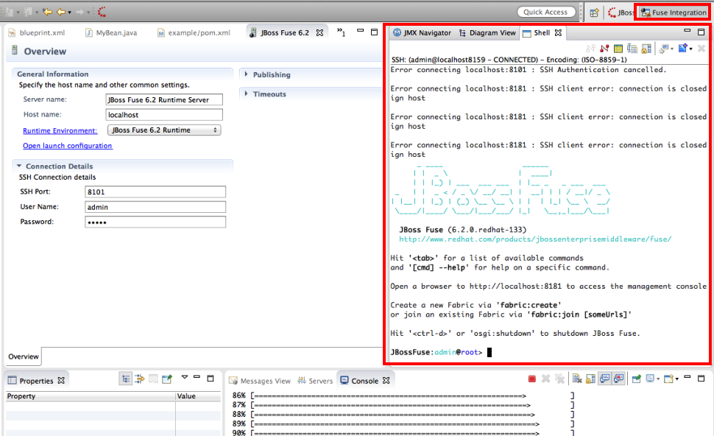Click the Last Edit Location arrow icon
714x436 pixels.
point(47,12)
